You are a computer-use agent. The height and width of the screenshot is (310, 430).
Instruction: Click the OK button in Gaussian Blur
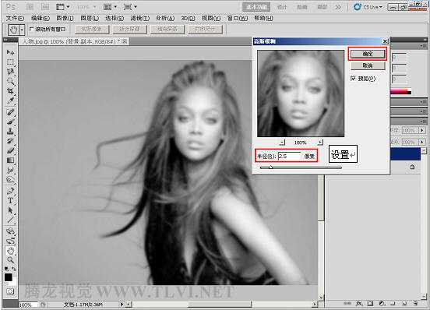pos(368,54)
